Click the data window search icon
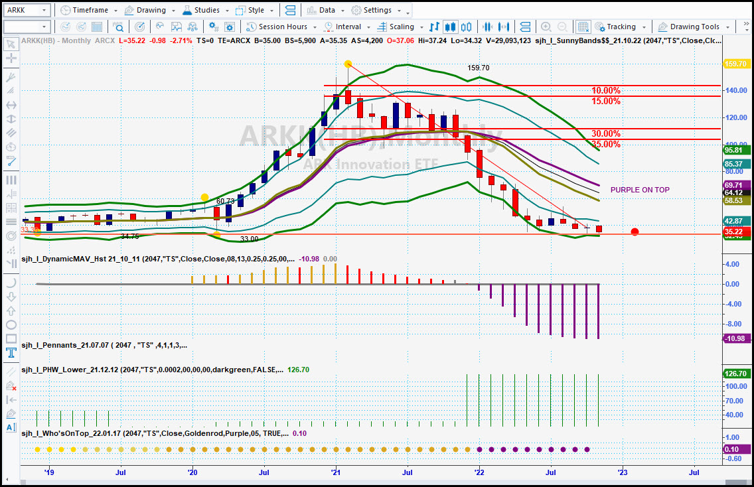Viewport: 754px width, 487px height. pos(118,27)
